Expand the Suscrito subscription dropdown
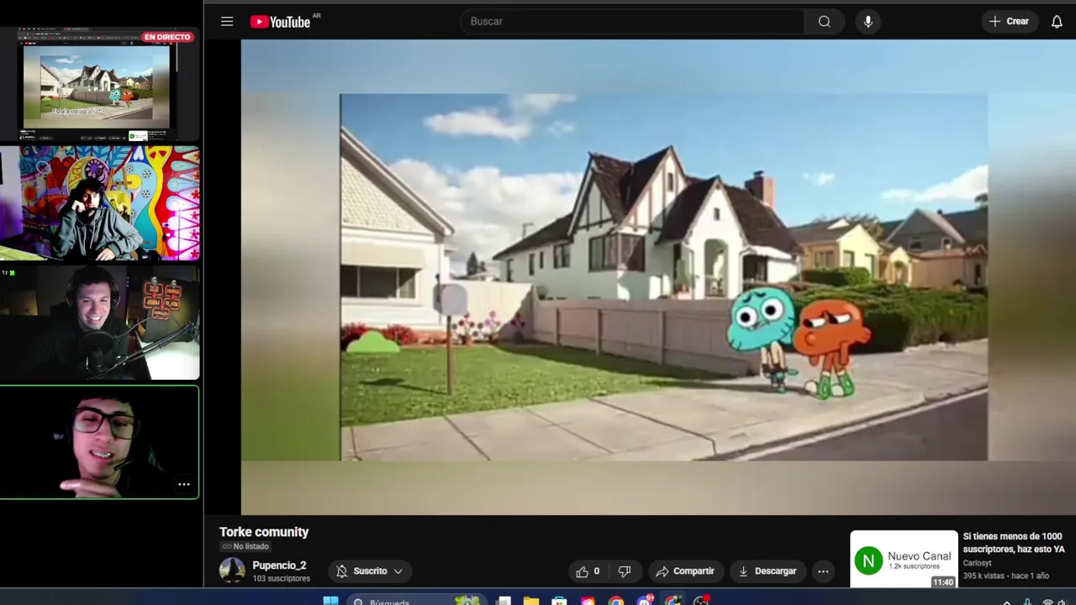1076x605 pixels. [370, 571]
